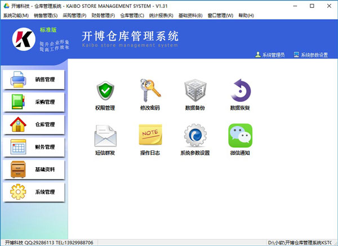Open 销售管理(S) menu
Screen dimensions: 338x246
46,16
